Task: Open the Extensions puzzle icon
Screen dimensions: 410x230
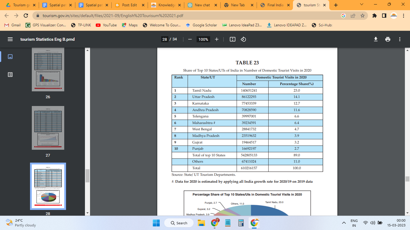Action: (x=374, y=16)
